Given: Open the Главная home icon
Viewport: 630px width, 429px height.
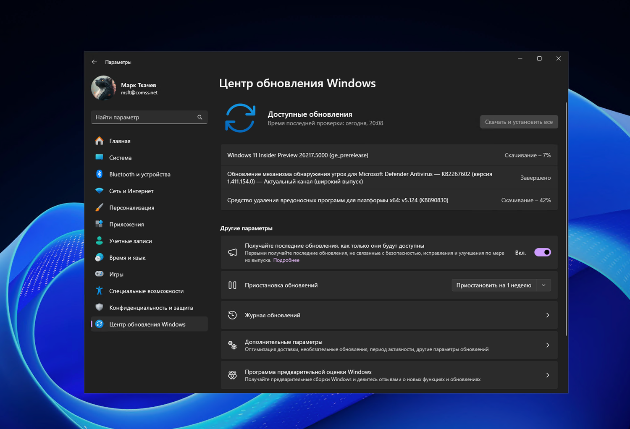Looking at the screenshot, I should [x=99, y=141].
